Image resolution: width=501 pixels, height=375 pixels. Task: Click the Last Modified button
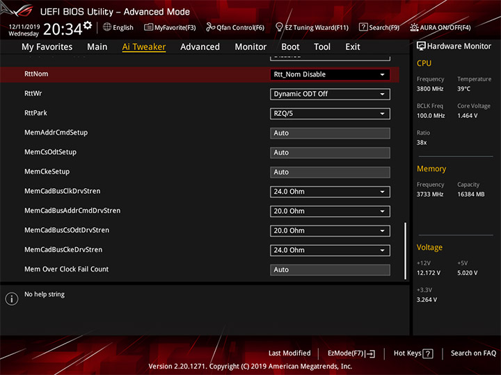289,353
